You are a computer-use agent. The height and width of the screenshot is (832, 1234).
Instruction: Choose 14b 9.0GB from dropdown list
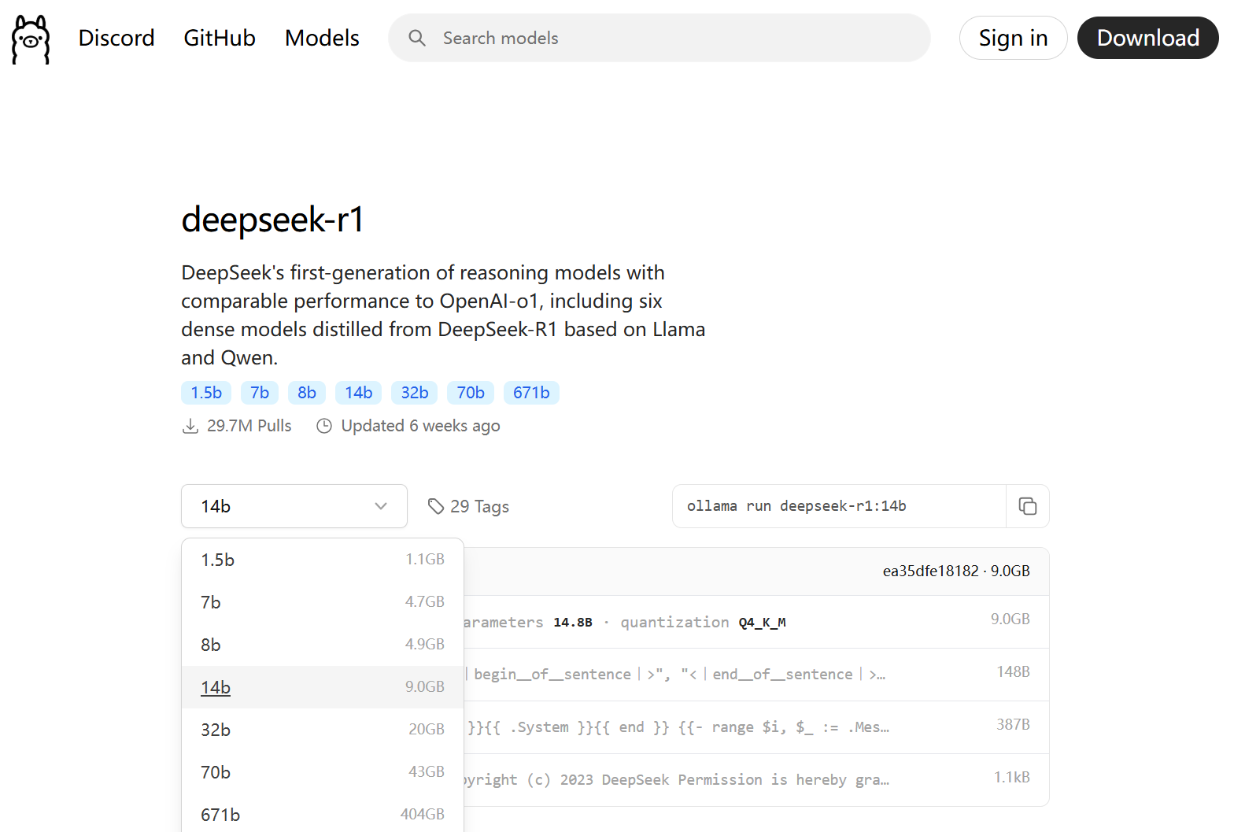pos(323,687)
